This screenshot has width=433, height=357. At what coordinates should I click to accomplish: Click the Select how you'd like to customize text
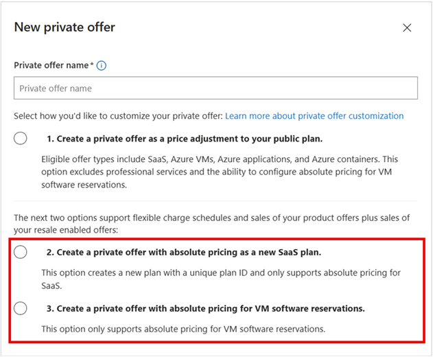tap(118, 116)
